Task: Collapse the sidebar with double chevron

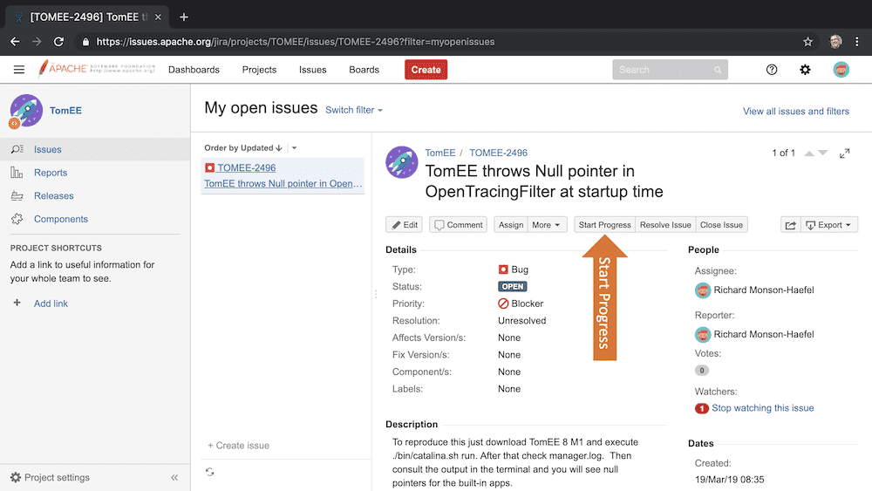Action: [174, 478]
